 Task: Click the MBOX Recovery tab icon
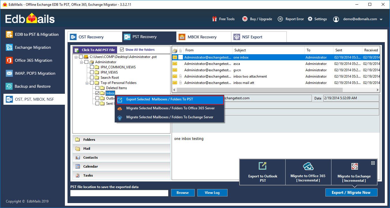pyautogui.click(x=182, y=37)
